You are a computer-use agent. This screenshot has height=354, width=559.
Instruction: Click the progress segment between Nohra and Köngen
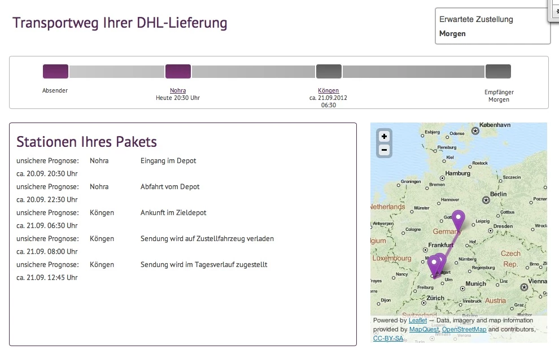click(x=254, y=71)
